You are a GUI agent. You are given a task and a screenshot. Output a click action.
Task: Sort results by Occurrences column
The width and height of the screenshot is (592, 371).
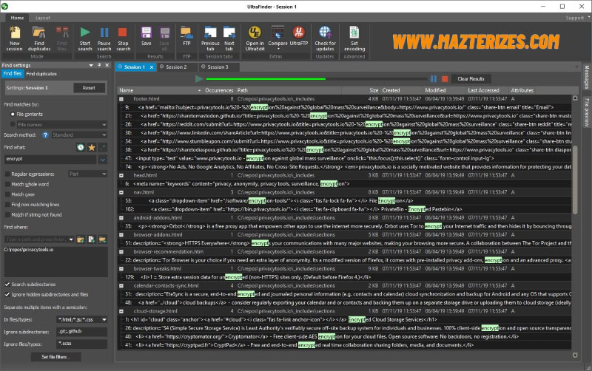coord(219,90)
